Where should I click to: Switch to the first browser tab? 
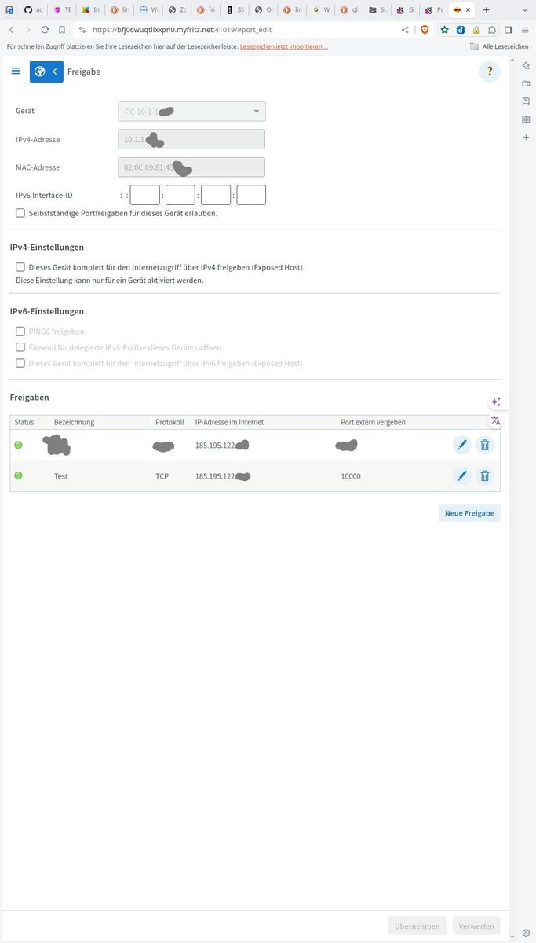[x=9, y=10]
